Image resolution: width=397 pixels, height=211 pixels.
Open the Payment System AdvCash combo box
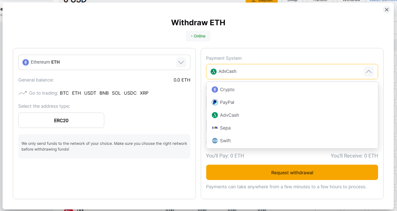(x=292, y=72)
